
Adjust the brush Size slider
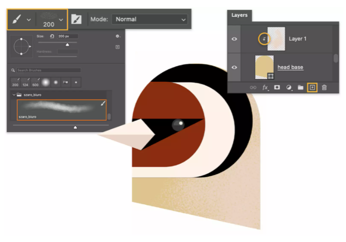pos(67,44)
